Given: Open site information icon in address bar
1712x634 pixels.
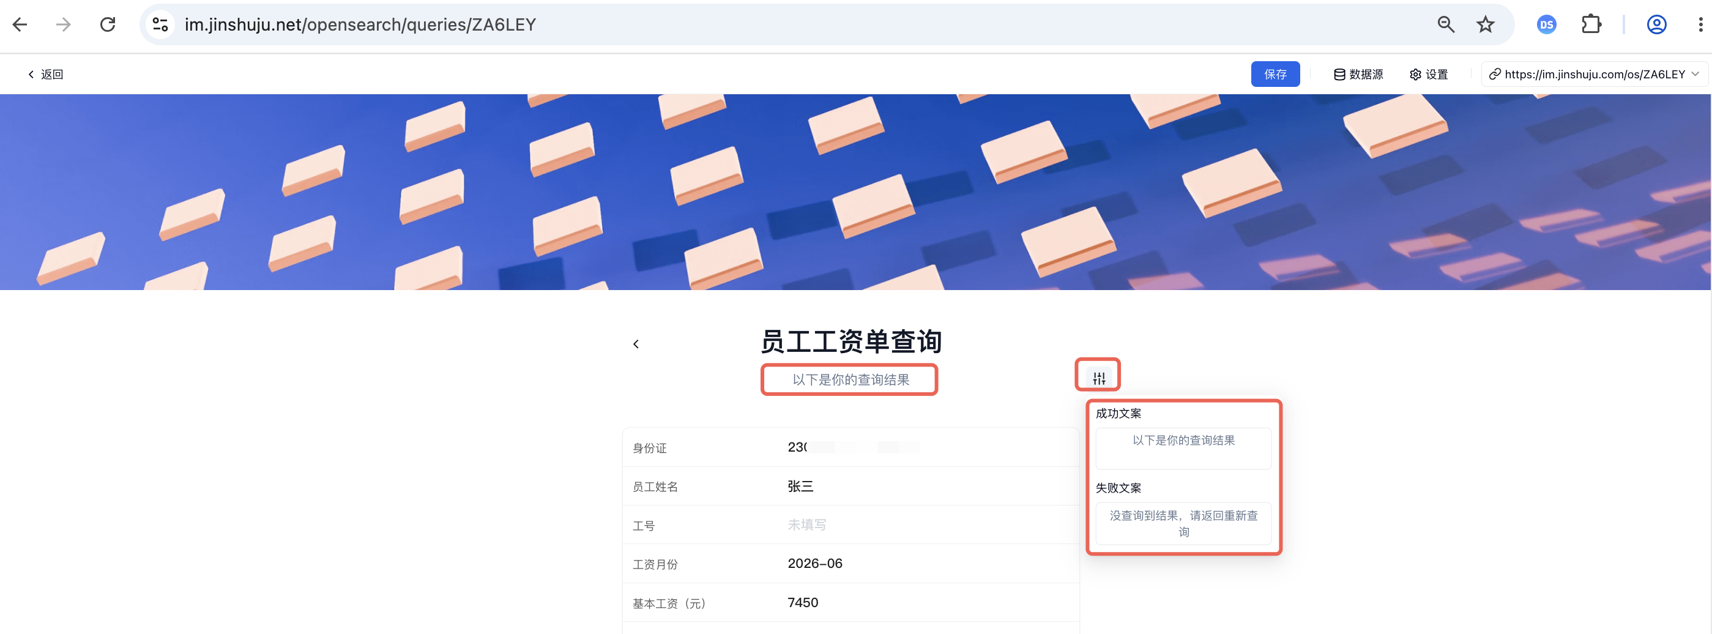Looking at the screenshot, I should (160, 24).
